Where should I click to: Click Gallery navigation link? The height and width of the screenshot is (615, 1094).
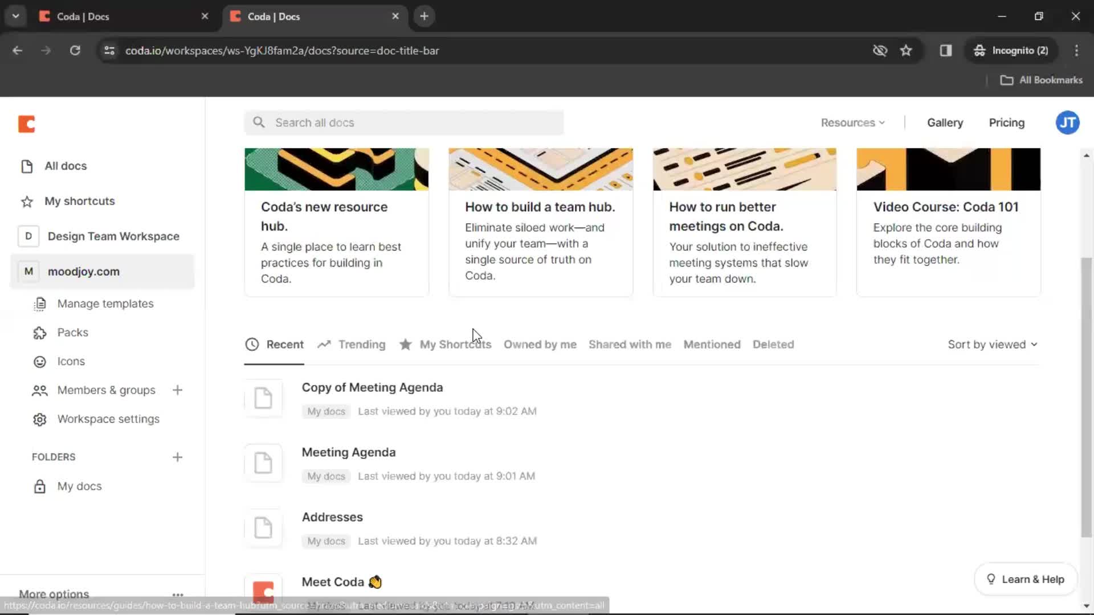pyautogui.click(x=946, y=122)
